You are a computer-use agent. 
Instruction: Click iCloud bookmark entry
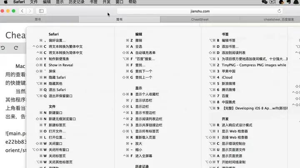click(227, 77)
